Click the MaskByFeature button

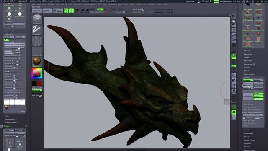247,96
